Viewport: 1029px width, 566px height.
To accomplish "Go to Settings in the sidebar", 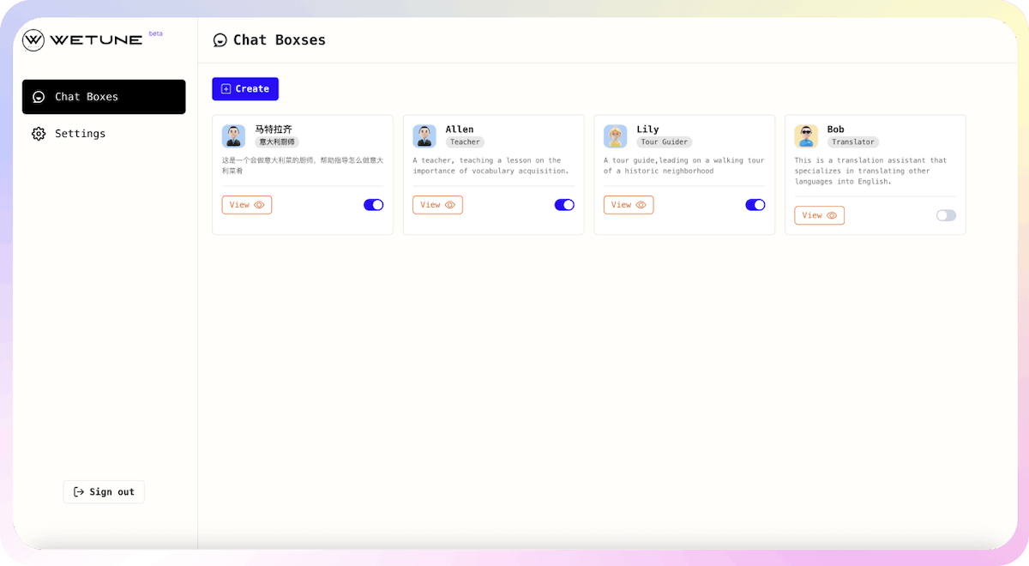I will [x=80, y=134].
